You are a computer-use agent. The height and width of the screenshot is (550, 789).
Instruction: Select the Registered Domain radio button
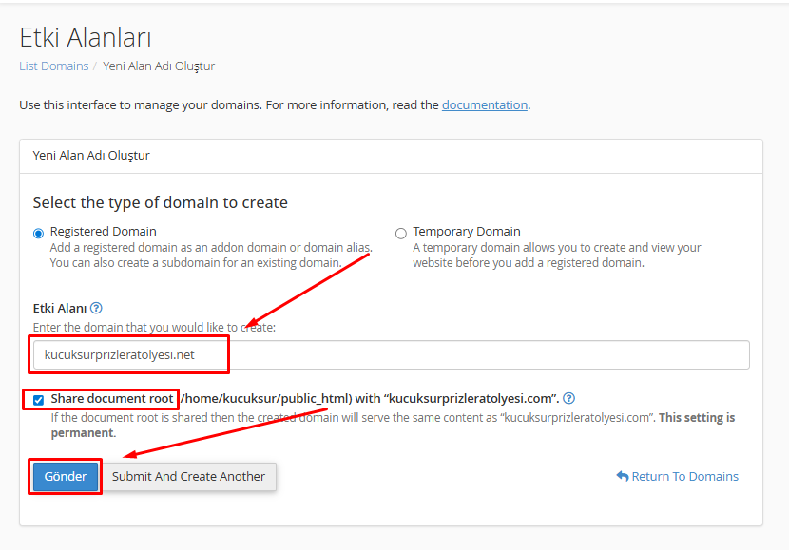(39, 233)
